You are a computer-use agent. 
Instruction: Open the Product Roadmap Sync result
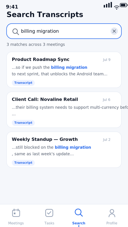pos(64,70)
